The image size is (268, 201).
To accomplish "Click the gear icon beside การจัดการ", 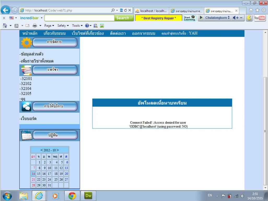I will tap(26, 43).
